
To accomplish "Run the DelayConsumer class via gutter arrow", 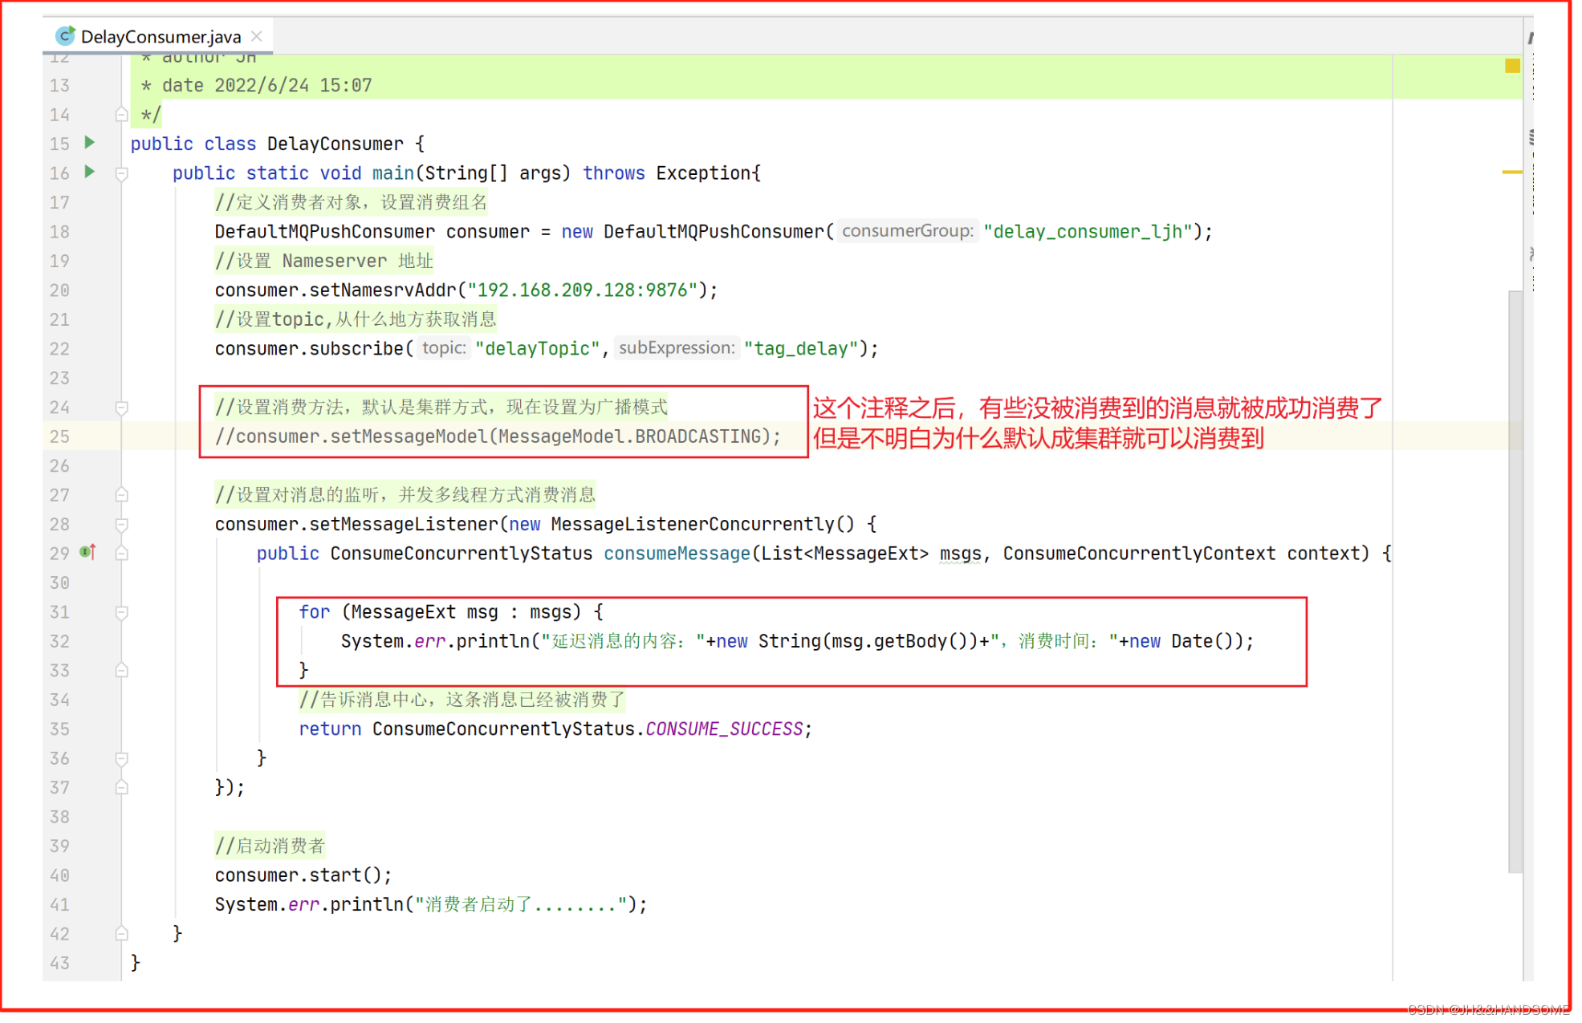I will pyautogui.click(x=90, y=143).
